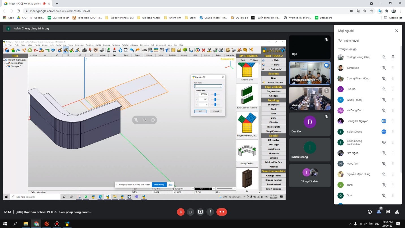Viewport: 405px width, 228px height.
Task: Open more options next to Kim Ngoc
Action: point(393,153)
